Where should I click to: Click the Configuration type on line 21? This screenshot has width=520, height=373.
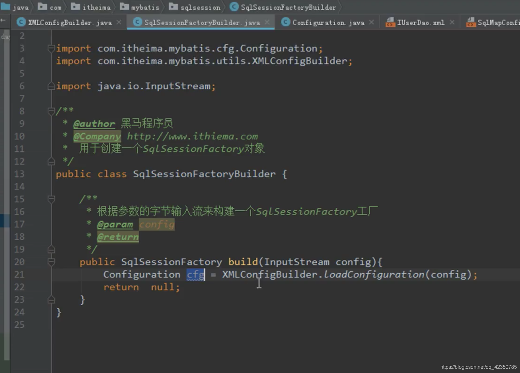[142, 275]
